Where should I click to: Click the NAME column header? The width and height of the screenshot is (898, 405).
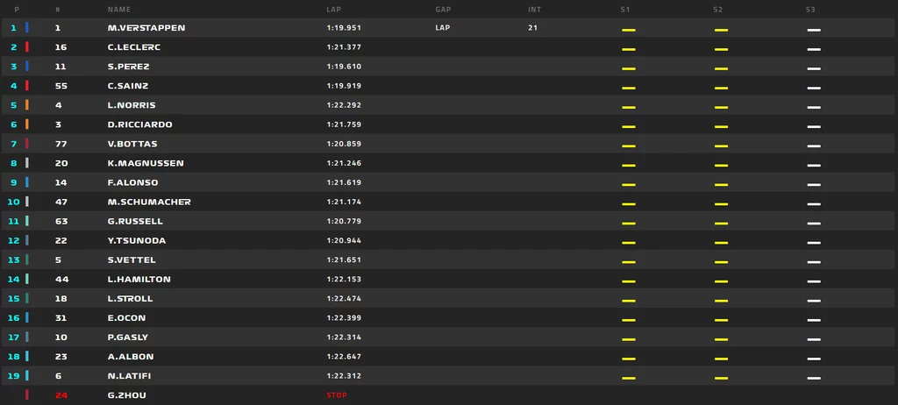119,10
